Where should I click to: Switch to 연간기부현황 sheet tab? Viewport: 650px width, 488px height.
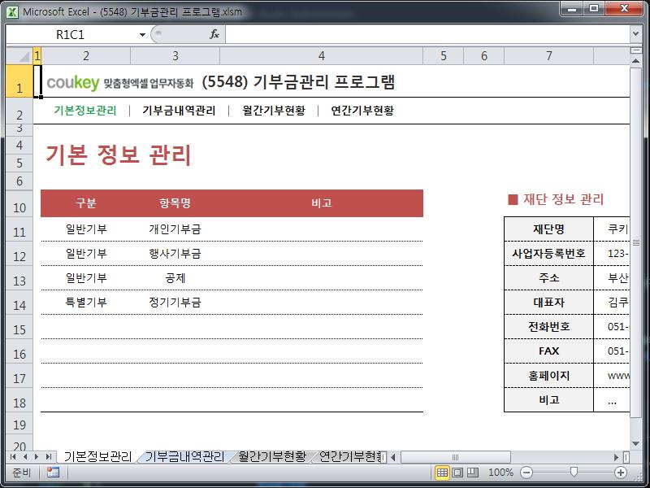(351, 457)
